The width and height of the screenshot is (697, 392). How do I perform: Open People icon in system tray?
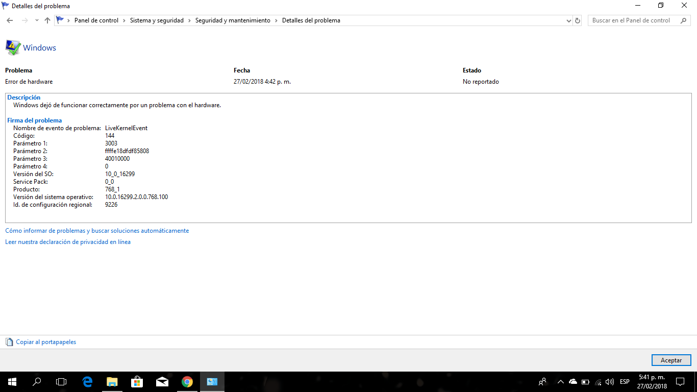pyautogui.click(x=542, y=382)
